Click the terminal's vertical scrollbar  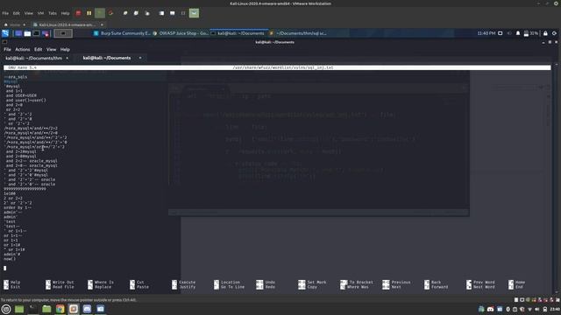[x=557, y=178]
